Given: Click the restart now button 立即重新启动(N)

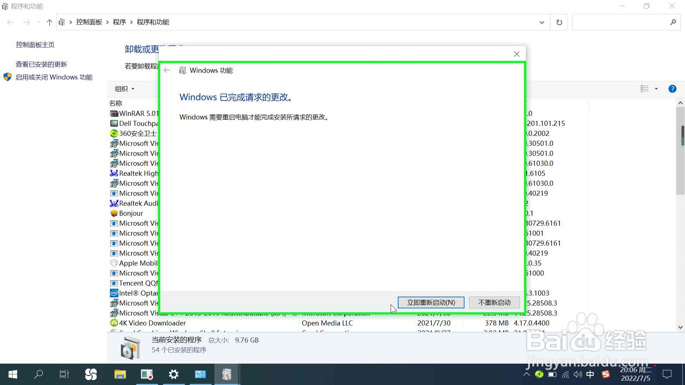Looking at the screenshot, I should click(x=431, y=302).
